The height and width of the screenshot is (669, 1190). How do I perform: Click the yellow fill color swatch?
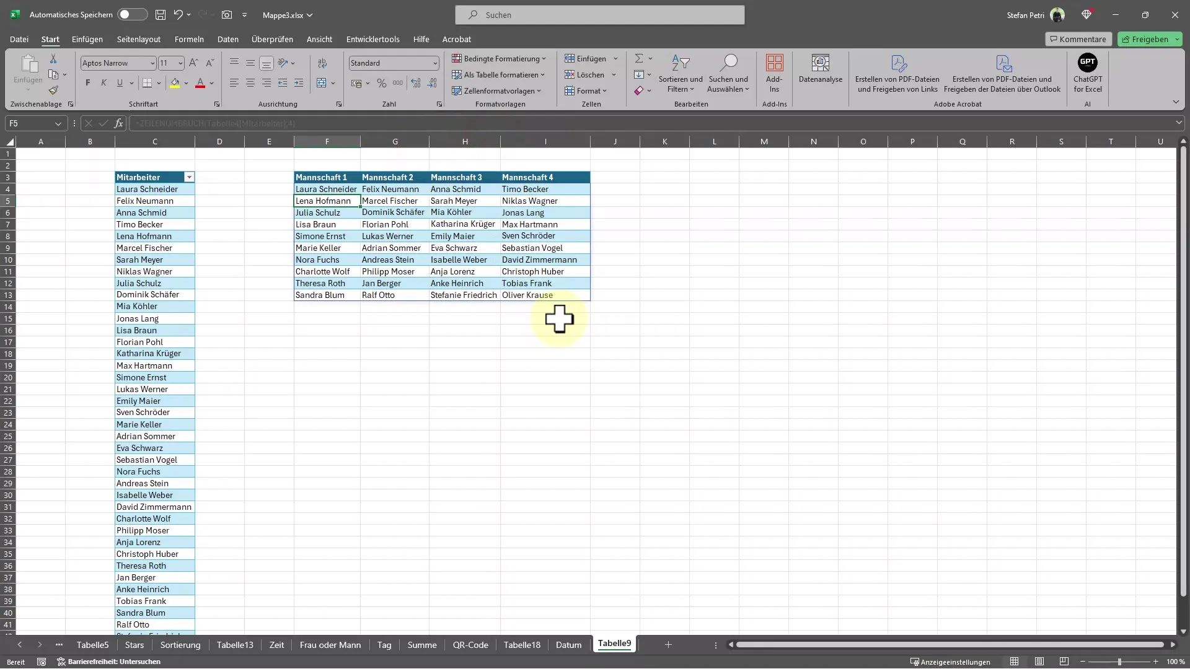click(175, 83)
